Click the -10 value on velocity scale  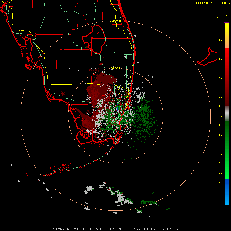[x=219, y=125]
